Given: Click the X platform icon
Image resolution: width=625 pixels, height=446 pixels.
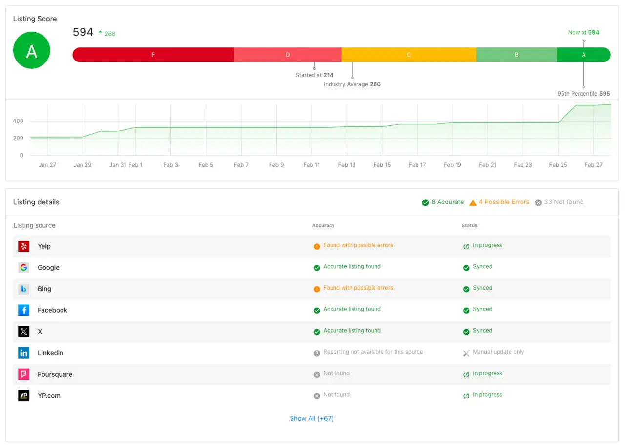Looking at the screenshot, I should (x=24, y=332).
